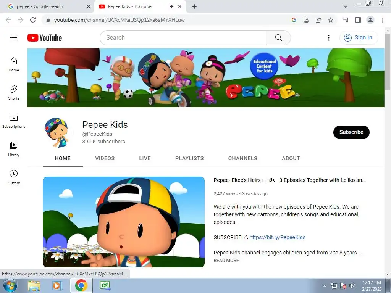Click the Google icon in address bar
The height and width of the screenshot is (293, 391).
click(x=294, y=20)
